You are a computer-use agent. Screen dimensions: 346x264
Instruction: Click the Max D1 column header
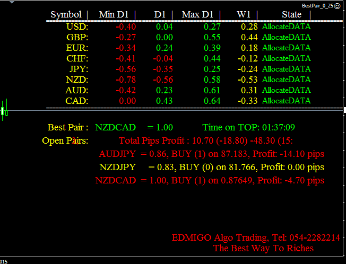(x=197, y=14)
